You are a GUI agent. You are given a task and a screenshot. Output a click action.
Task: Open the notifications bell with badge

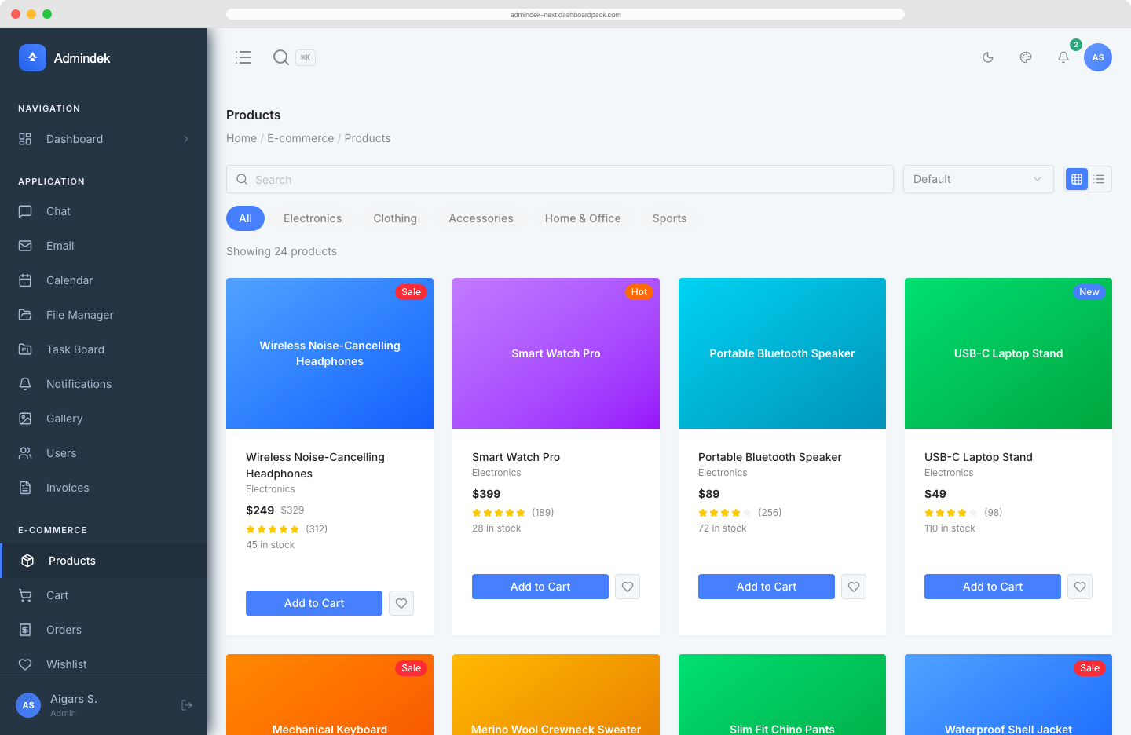pos(1063,57)
